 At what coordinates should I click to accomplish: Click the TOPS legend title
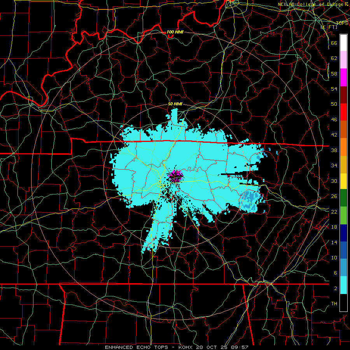pyautogui.click(x=342, y=23)
